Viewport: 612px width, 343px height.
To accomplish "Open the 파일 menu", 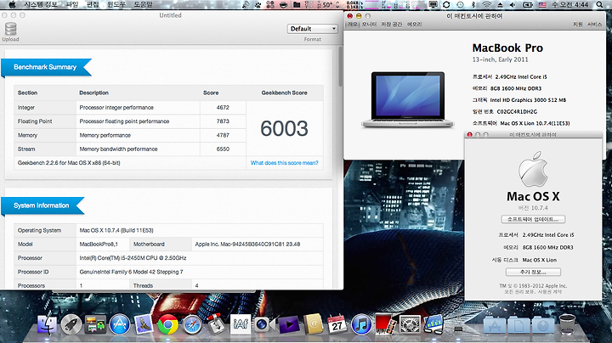I will (71, 5).
